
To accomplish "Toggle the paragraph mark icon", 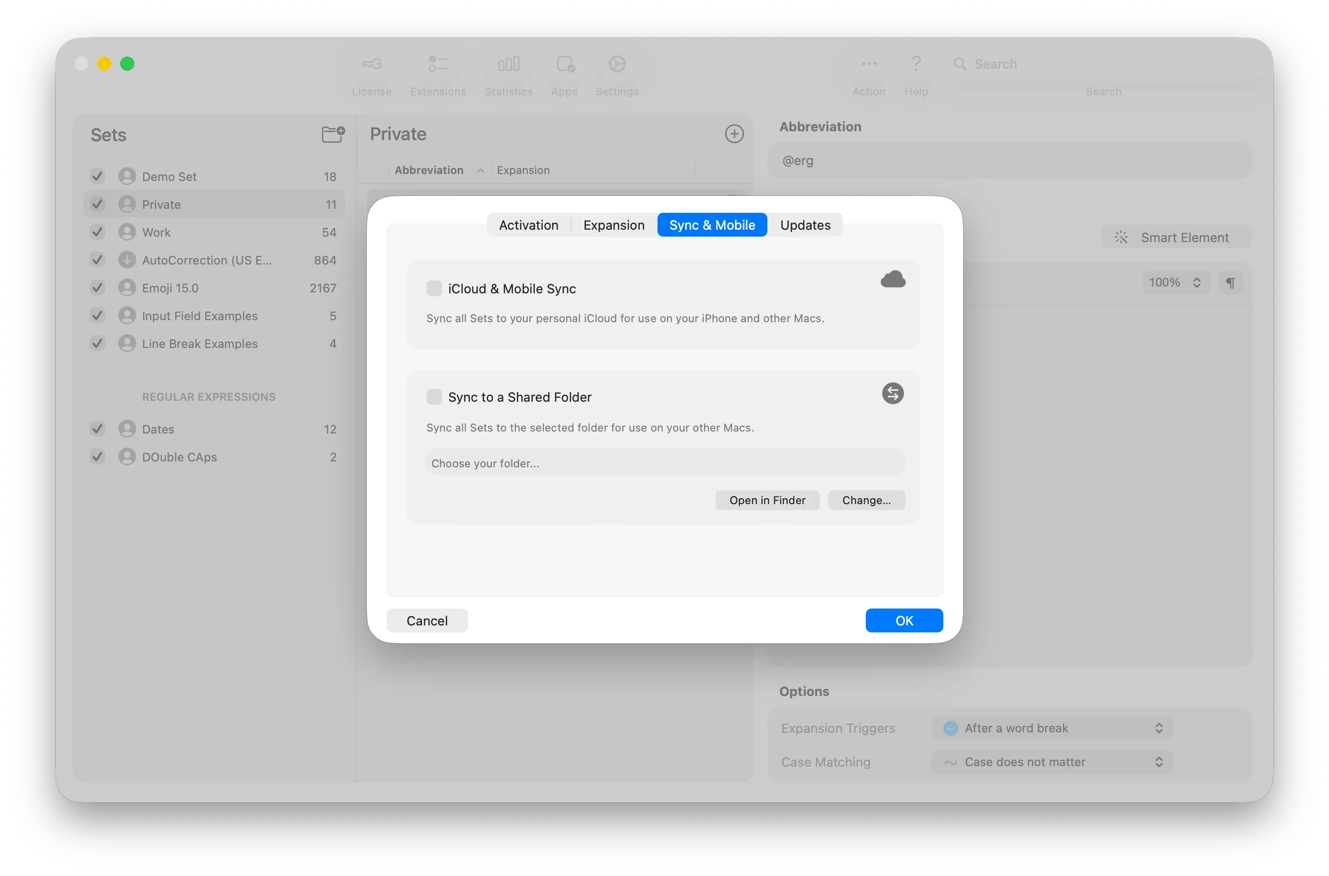I will 1230,283.
